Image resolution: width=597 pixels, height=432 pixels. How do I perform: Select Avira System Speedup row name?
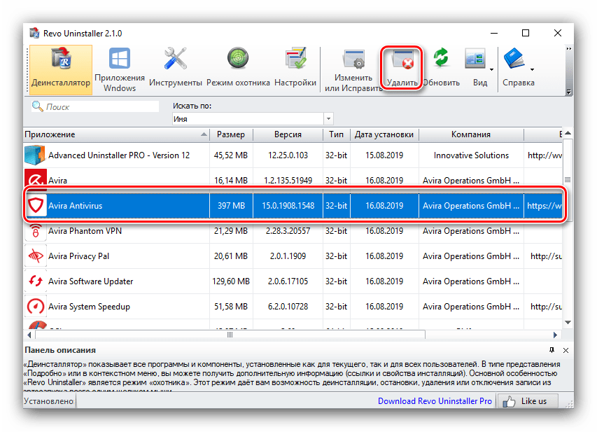pos(89,307)
